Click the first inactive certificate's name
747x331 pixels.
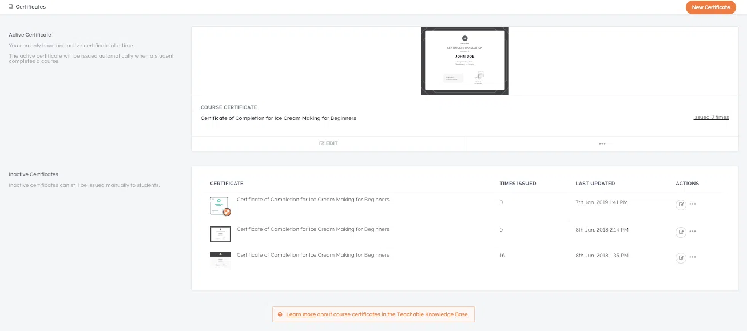tap(313, 200)
